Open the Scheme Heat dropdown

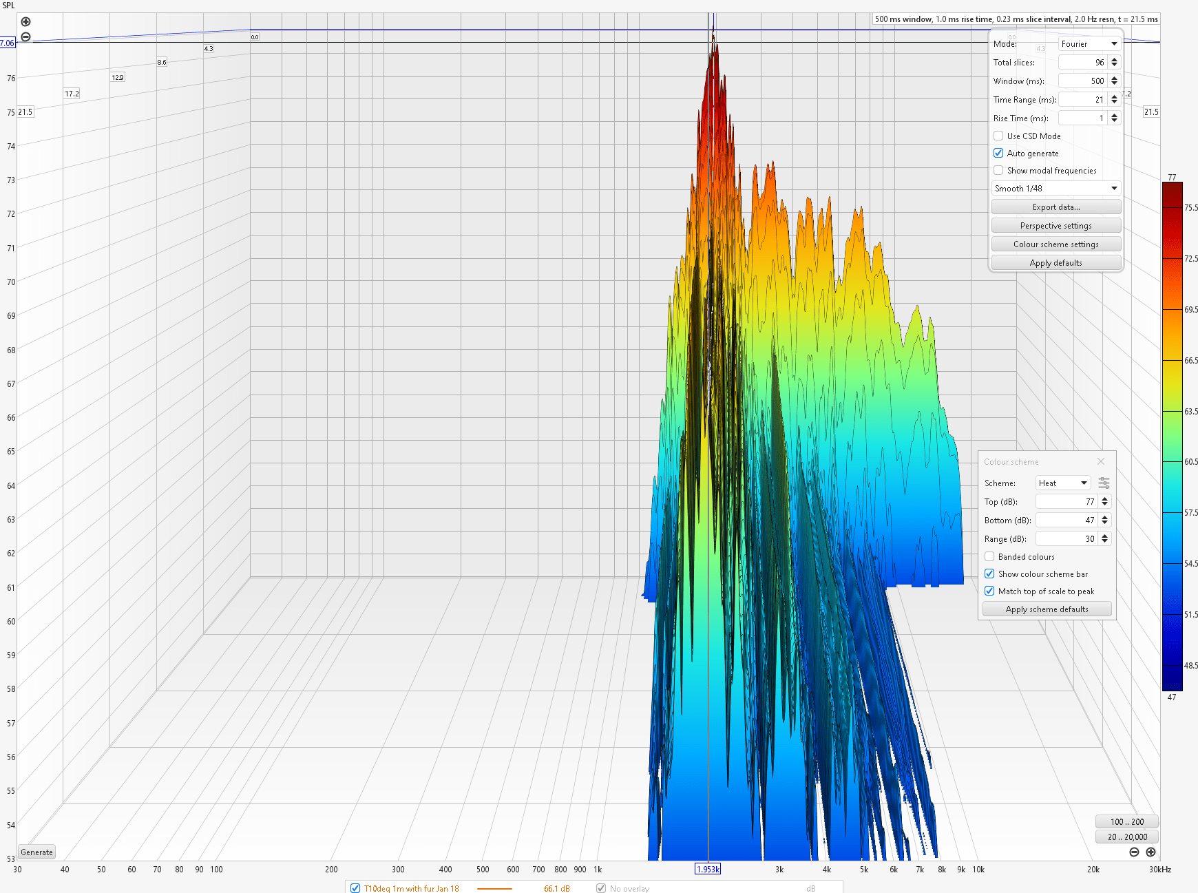coord(1063,483)
